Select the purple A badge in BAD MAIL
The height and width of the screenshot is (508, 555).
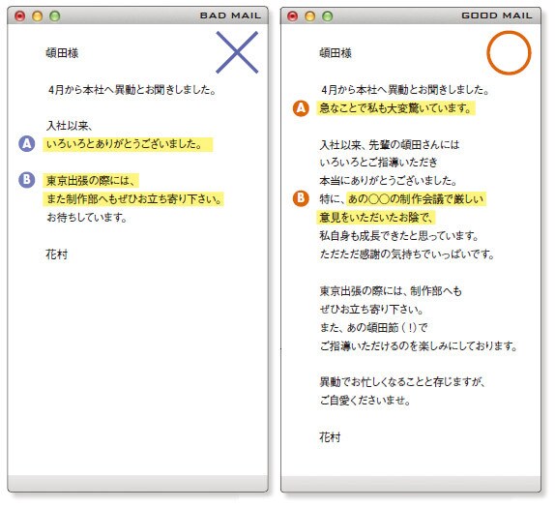click(x=27, y=144)
